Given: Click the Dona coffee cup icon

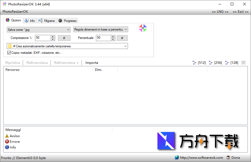Looking at the screenshot, I should (x=228, y=157).
